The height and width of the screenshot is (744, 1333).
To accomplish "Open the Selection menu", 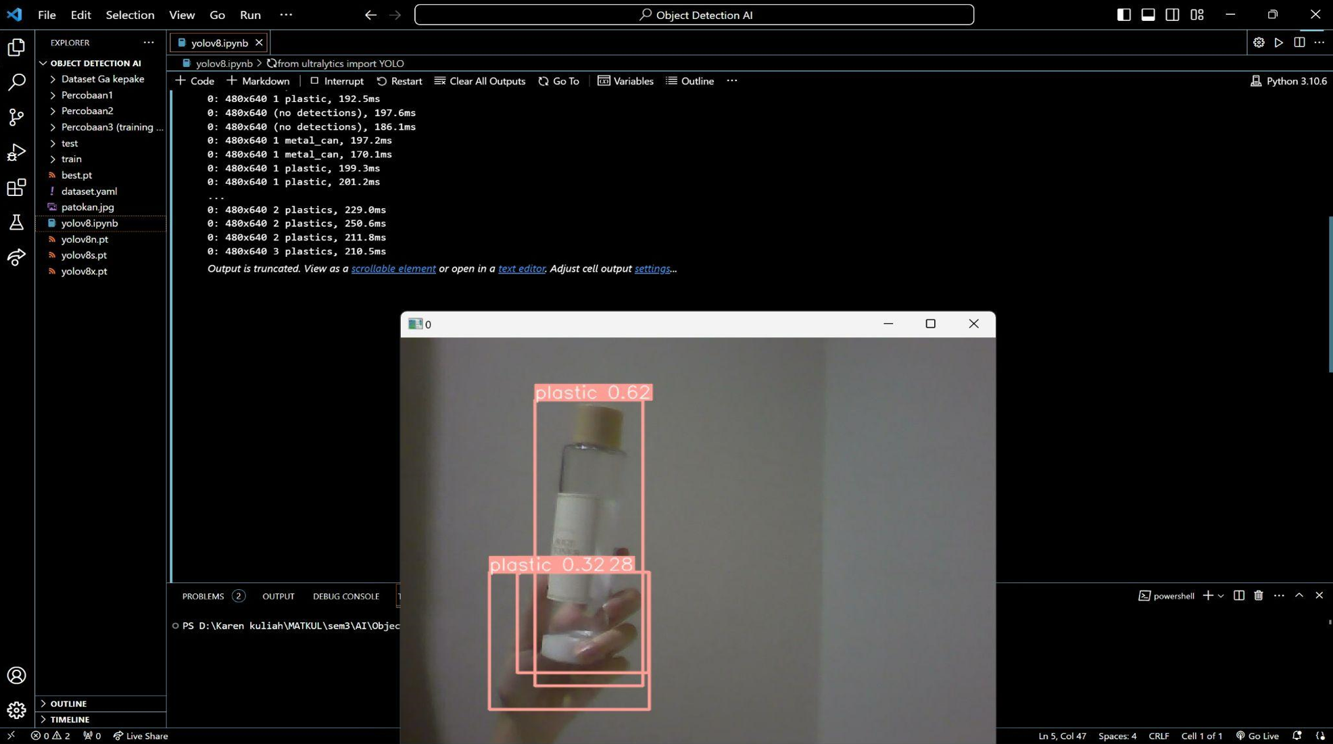I will pyautogui.click(x=130, y=14).
